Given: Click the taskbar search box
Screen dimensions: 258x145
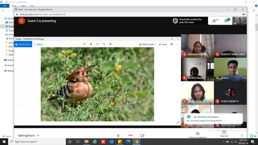Looking at the screenshot, I should click(37, 141).
